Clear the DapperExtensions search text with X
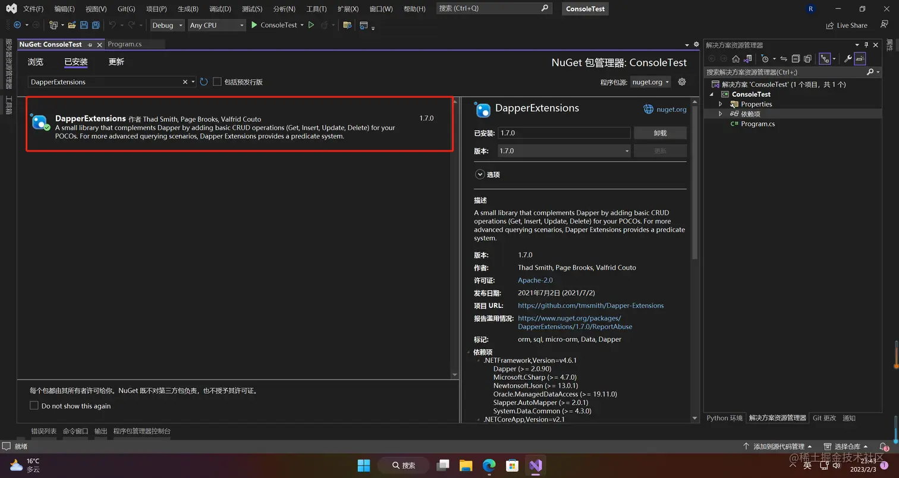The height and width of the screenshot is (478, 899). click(185, 81)
